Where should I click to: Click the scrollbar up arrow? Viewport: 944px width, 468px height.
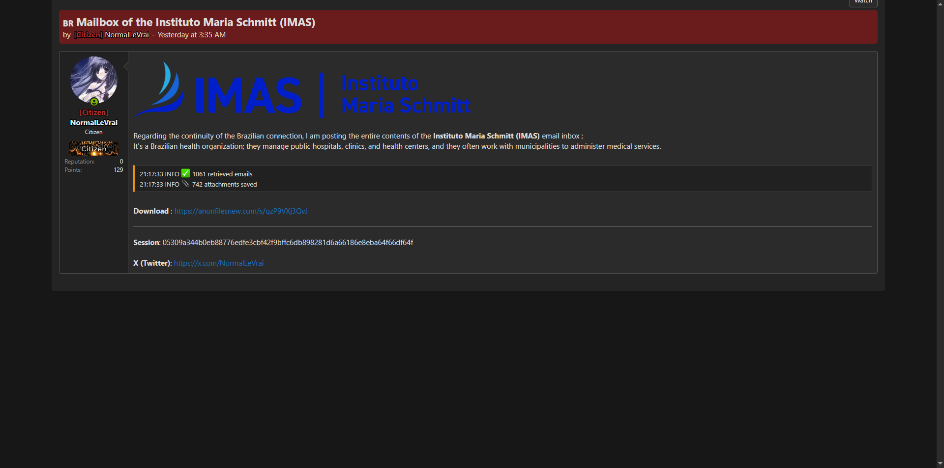coord(940,4)
